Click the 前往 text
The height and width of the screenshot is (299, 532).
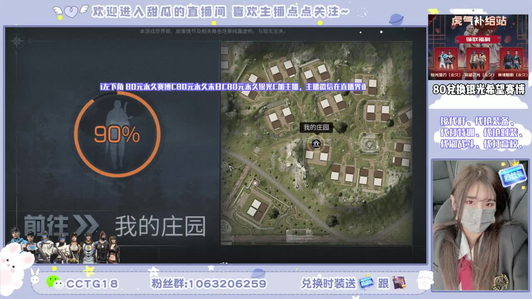pos(46,225)
